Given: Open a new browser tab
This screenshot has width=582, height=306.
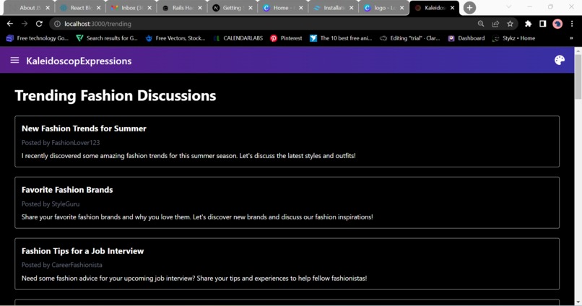Looking at the screenshot, I should tap(469, 8).
